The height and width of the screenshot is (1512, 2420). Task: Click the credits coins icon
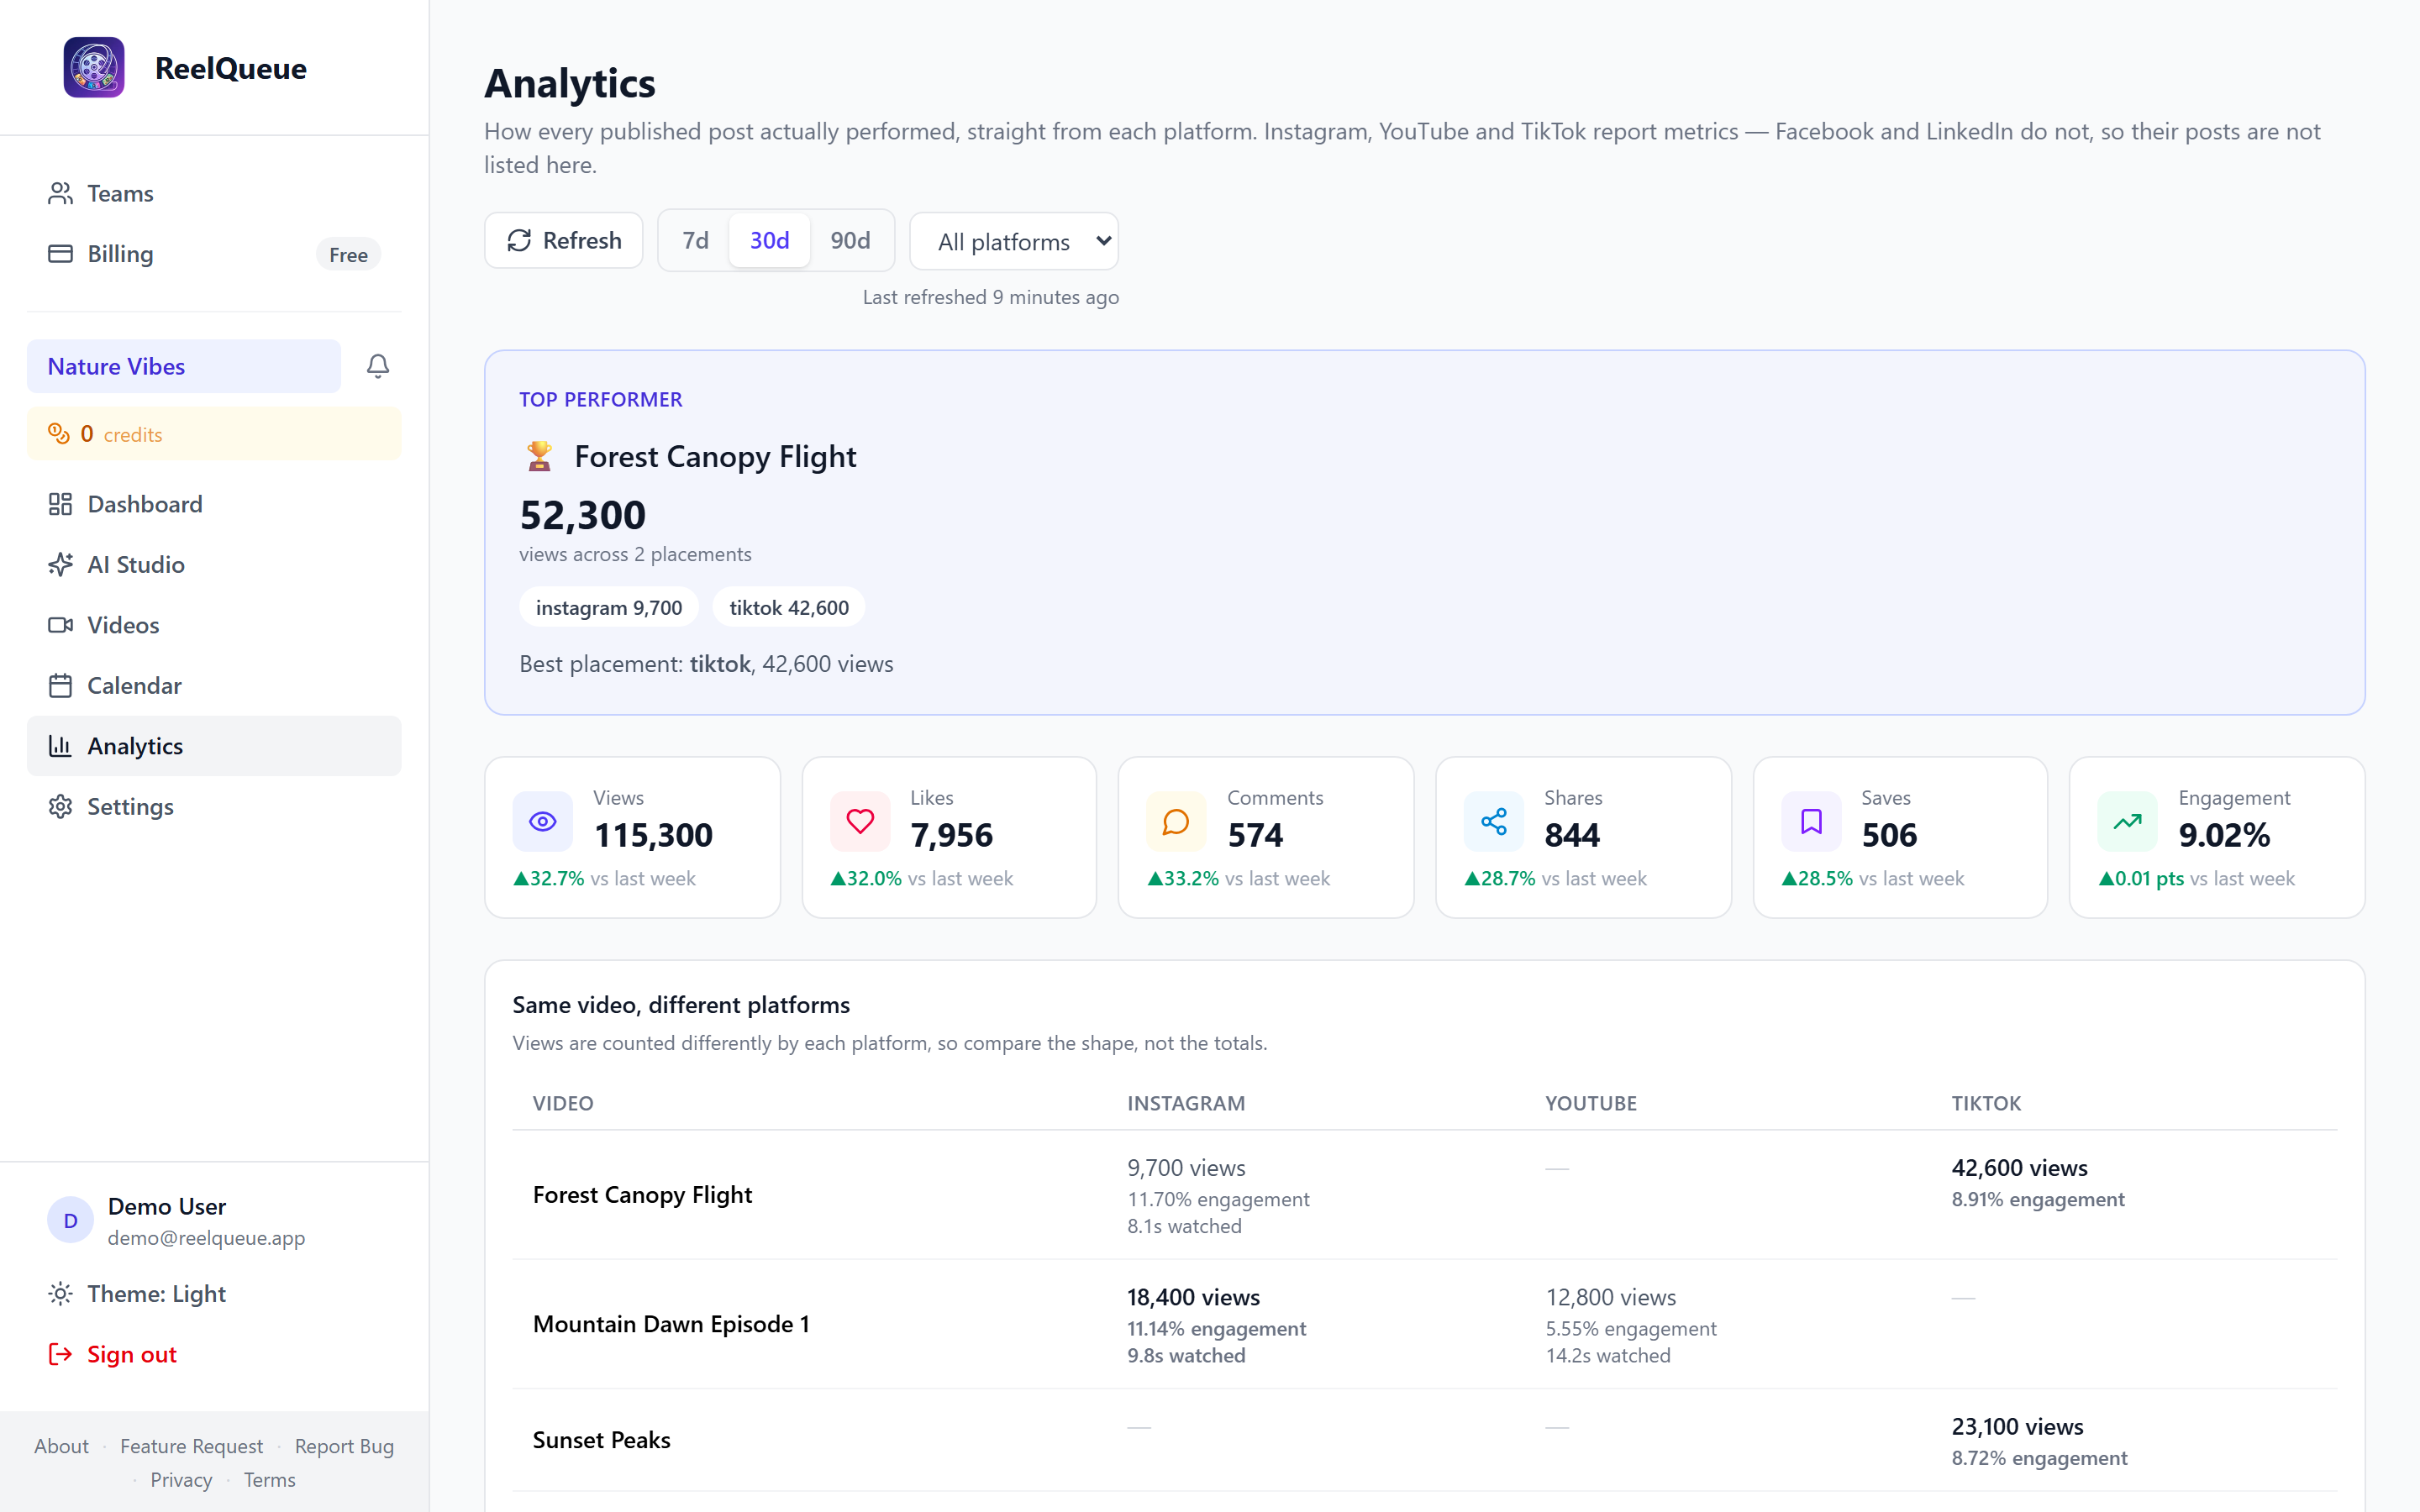[x=59, y=433]
